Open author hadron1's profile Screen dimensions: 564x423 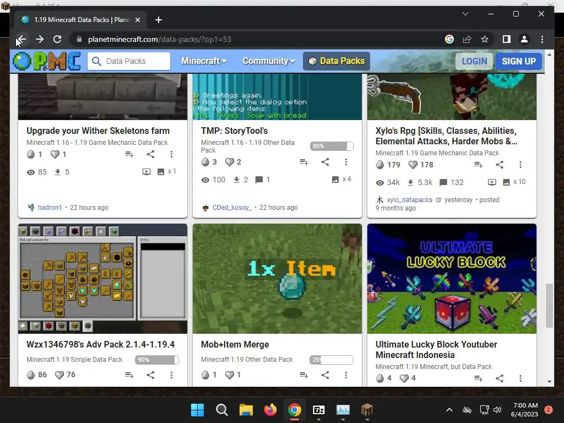tap(50, 208)
